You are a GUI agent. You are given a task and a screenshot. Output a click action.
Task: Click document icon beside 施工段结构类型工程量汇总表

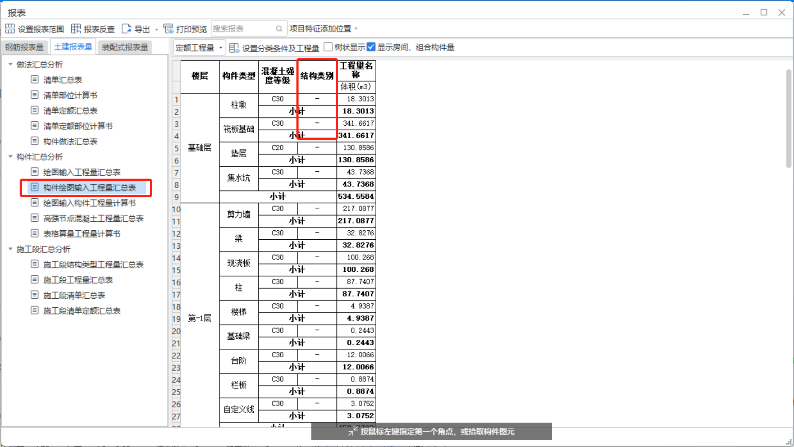point(35,264)
